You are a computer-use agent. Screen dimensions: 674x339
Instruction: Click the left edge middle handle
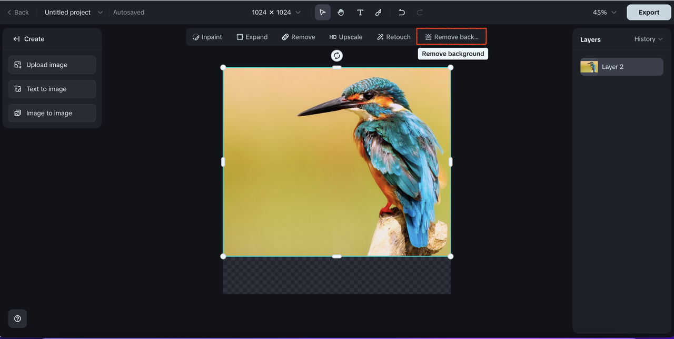point(223,162)
